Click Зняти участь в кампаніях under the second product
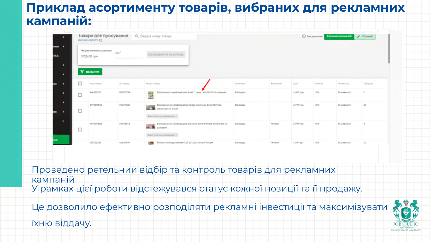Viewport: 430px width, 242px height. pos(162,116)
